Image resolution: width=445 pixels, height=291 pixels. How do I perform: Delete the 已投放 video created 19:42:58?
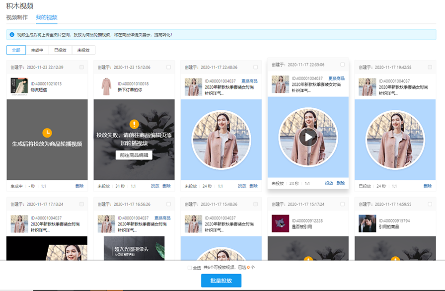[x=428, y=186]
